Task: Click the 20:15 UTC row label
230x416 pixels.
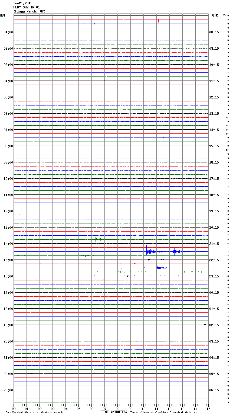Action: point(214,228)
